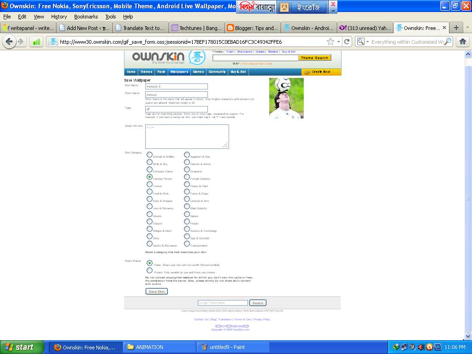The image size is (472, 354).
Task: Open the list all tabs dropdown arrow
Action: tap(467, 28)
